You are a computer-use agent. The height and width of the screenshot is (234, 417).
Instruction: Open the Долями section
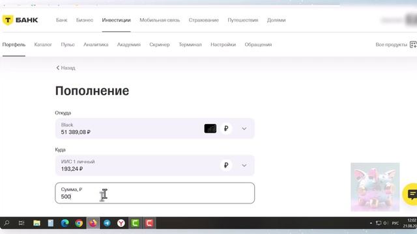coord(276,20)
